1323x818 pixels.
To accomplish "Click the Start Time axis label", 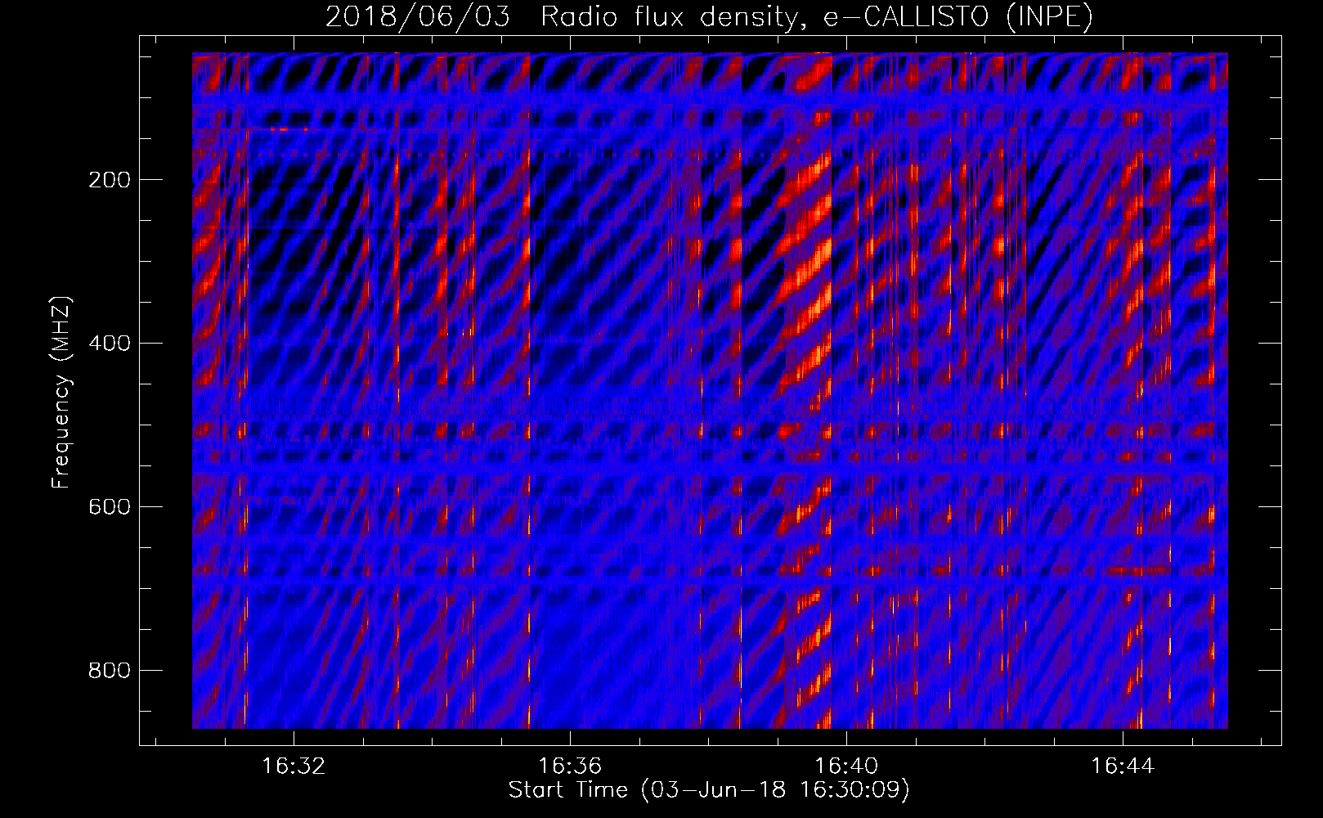I will point(709,790).
